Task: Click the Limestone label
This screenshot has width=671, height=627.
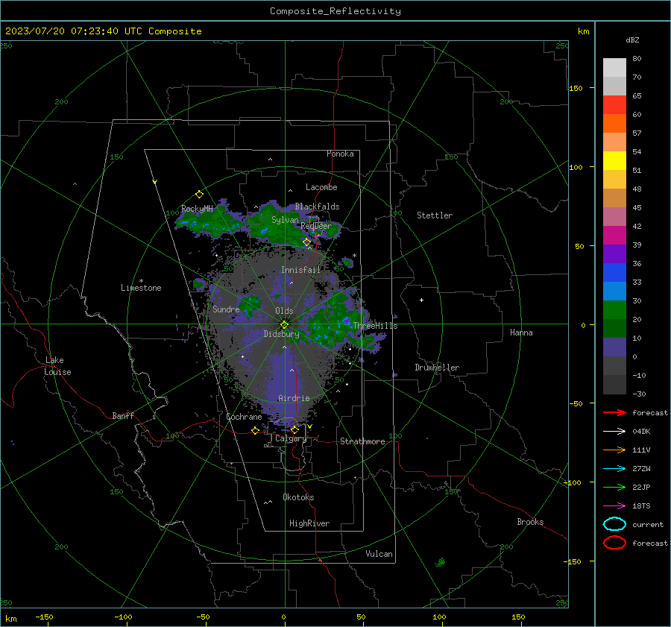Action: 141,288
